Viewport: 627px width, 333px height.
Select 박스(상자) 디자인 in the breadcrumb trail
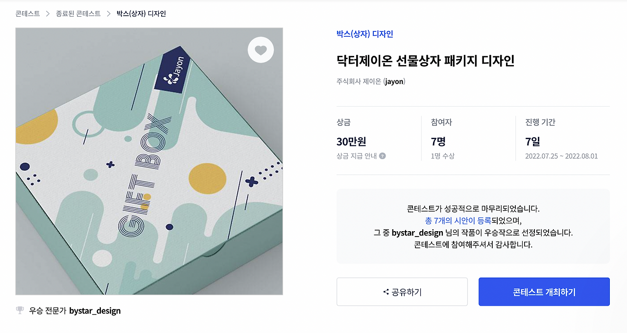[x=142, y=14]
